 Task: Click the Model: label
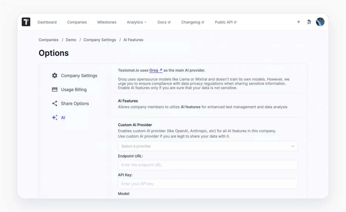pos(124,194)
